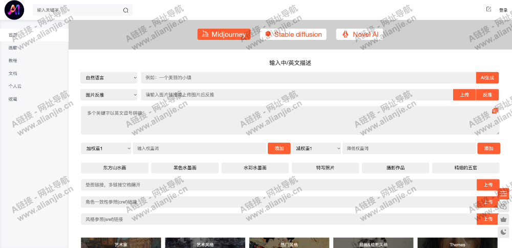Image resolution: width=512 pixels, height=248 pixels.
Task: Click the 特写照片 preset button
Action: click(325, 168)
